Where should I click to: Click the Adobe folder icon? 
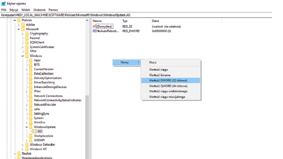click(x=23, y=24)
